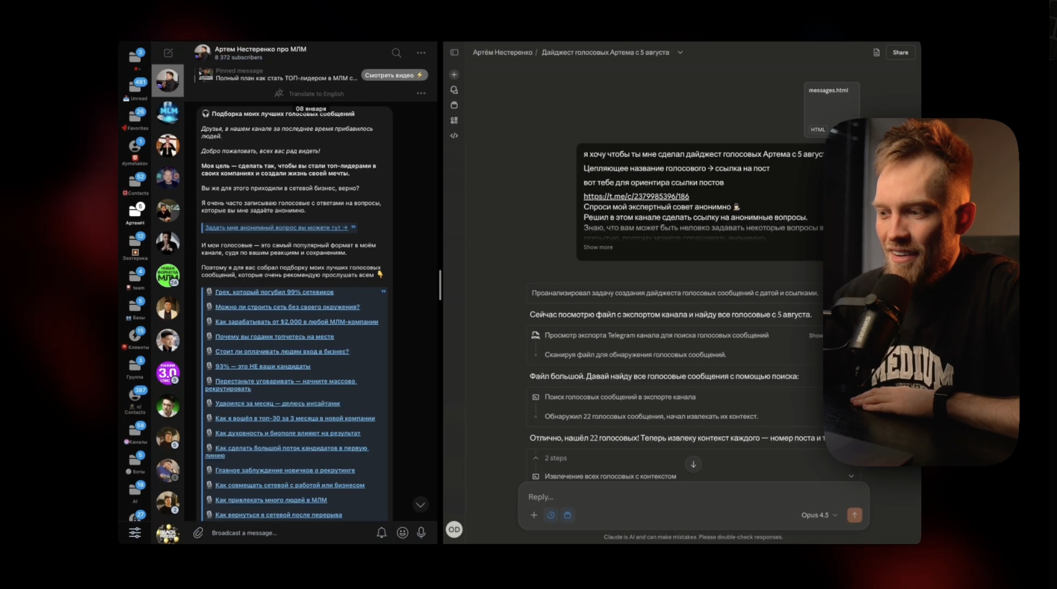The height and width of the screenshot is (589, 1057).
Task: Click the attach file paperclip icon
Action: point(198,532)
